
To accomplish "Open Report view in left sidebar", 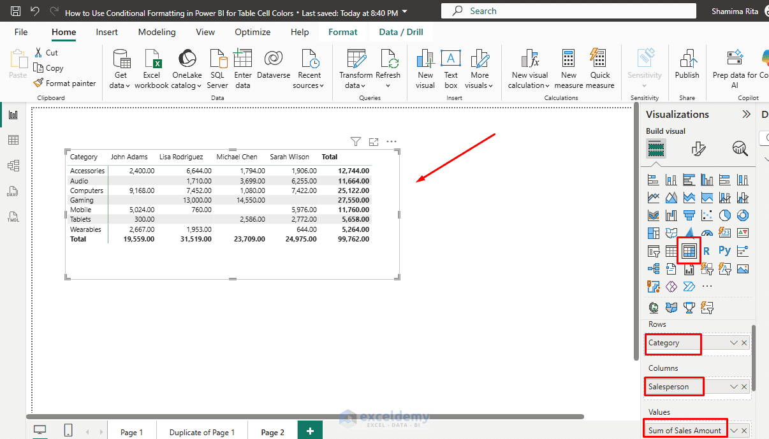I will [x=13, y=115].
